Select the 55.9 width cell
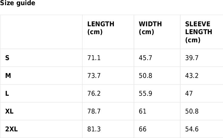 (145, 94)
